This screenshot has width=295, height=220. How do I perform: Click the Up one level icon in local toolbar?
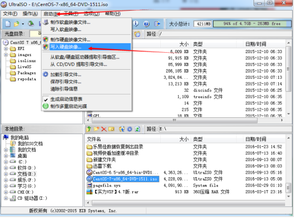(89, 129)
